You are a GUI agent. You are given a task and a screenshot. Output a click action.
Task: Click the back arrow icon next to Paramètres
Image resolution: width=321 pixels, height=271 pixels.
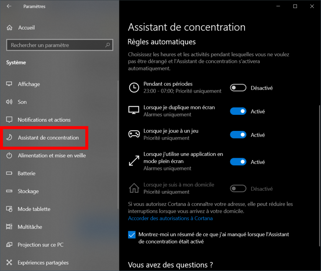pyautogui.click(x=9, y=6)
